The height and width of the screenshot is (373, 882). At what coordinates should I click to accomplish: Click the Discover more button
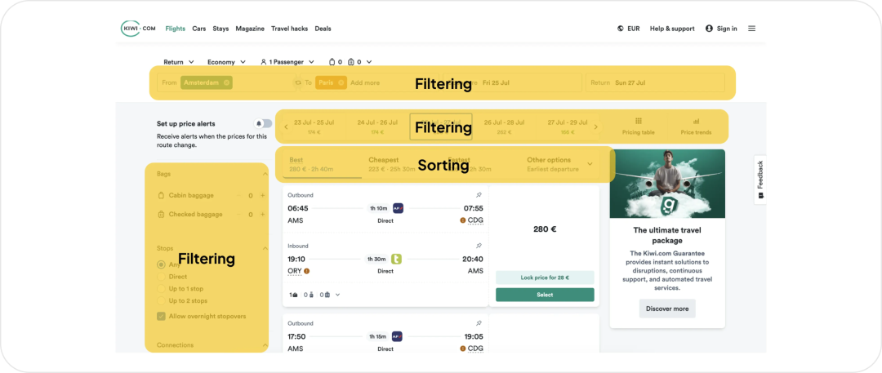point(667,309)
